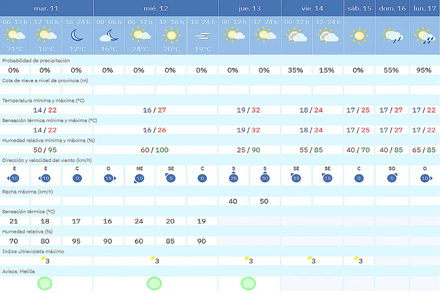Image resolution: width=440 pixels, height=293 pixels.
Task: Click the green warning circle for jue. 13
Action: click(x=249, y=283)
